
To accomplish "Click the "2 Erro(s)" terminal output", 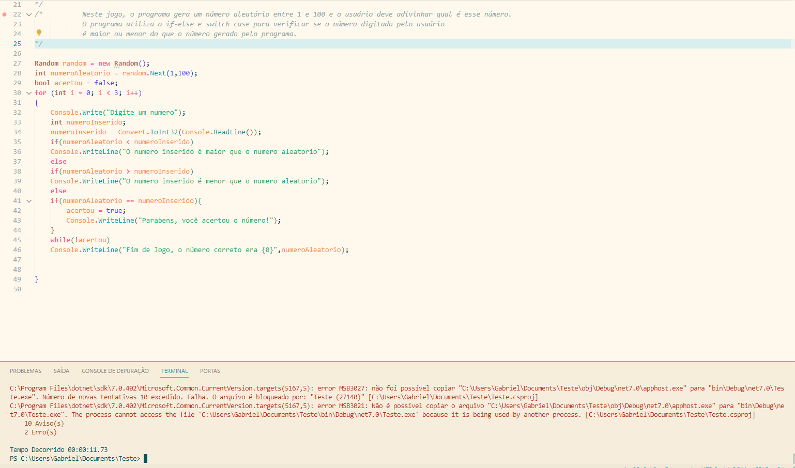I will click(x=40, y=432).
